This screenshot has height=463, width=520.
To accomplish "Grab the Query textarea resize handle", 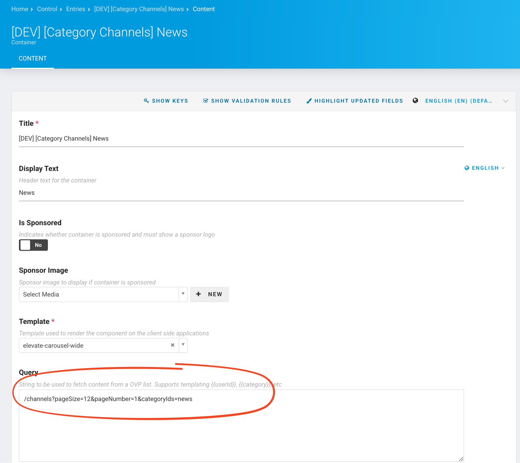I will coord(461,459).
